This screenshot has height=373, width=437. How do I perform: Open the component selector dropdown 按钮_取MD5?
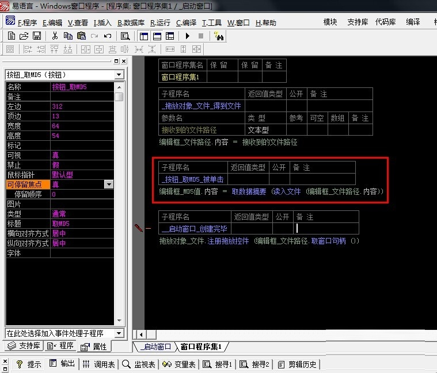(x=119, y=75)
